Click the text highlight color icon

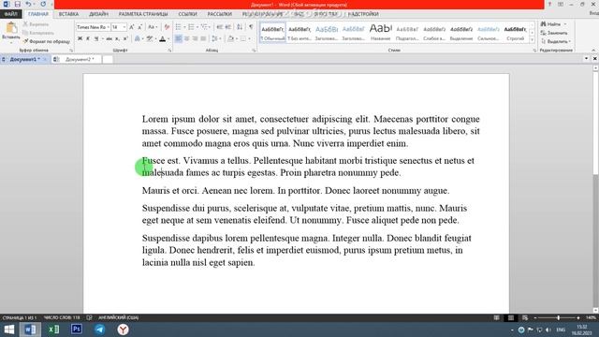[x=150, y=38]
